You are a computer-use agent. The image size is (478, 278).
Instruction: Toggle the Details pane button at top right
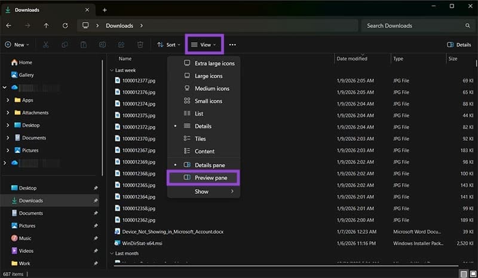click(459, 45)
